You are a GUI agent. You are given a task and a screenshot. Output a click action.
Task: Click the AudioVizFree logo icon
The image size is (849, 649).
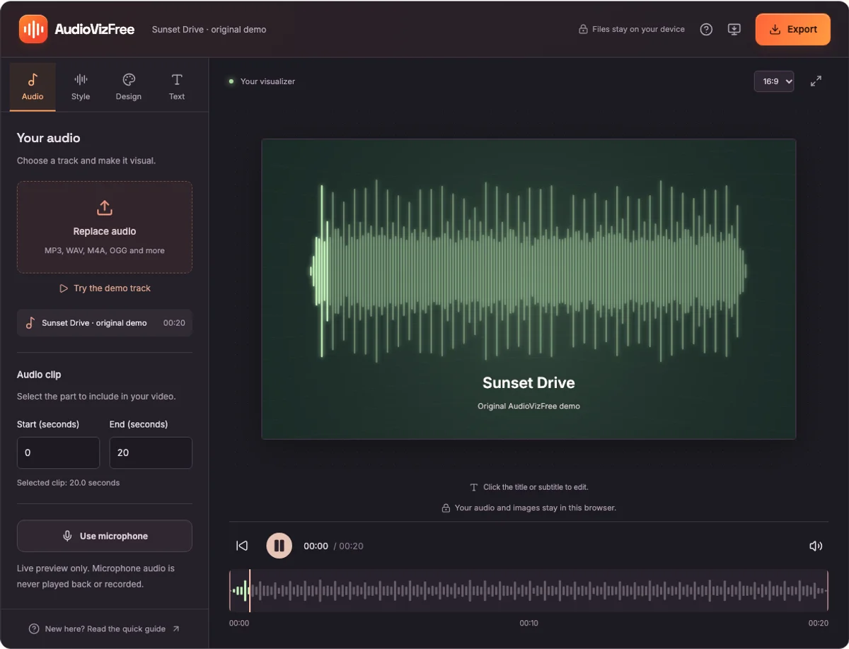coord(33,29)
